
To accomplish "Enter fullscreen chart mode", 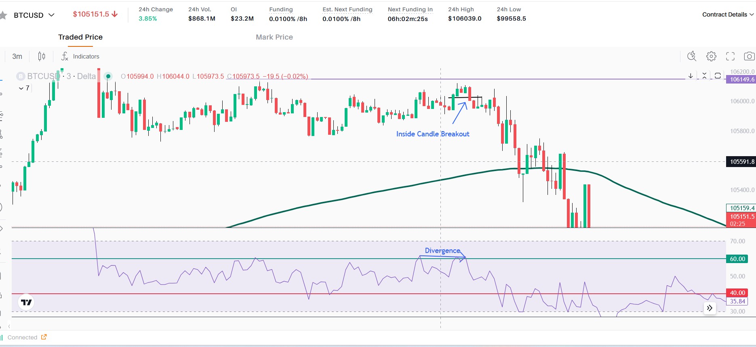I will [730, 56].
